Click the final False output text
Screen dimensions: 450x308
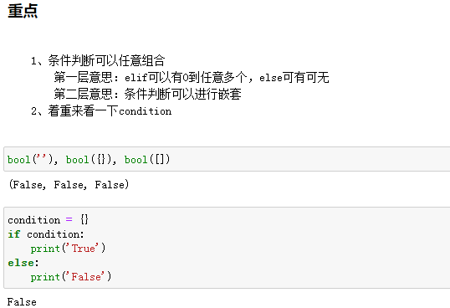tap(22, 302)
